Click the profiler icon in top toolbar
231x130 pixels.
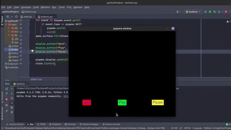[219, 12]
